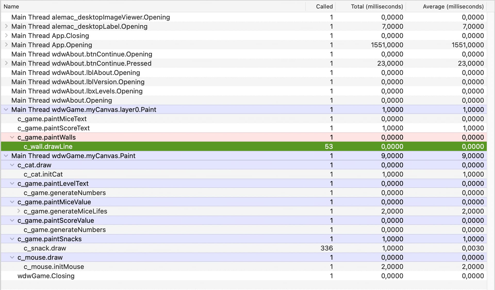The image size is (495, 290).
Task: Collapse c_mouse.draw node
Action: tap(12, 257)
